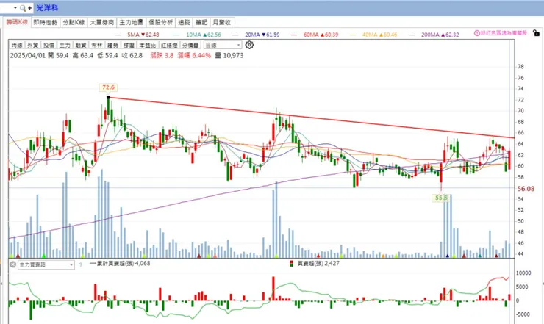Click the plus add-to-watchlist icon
The height and width of the screenshot is (324, 544).
point(30,7)
